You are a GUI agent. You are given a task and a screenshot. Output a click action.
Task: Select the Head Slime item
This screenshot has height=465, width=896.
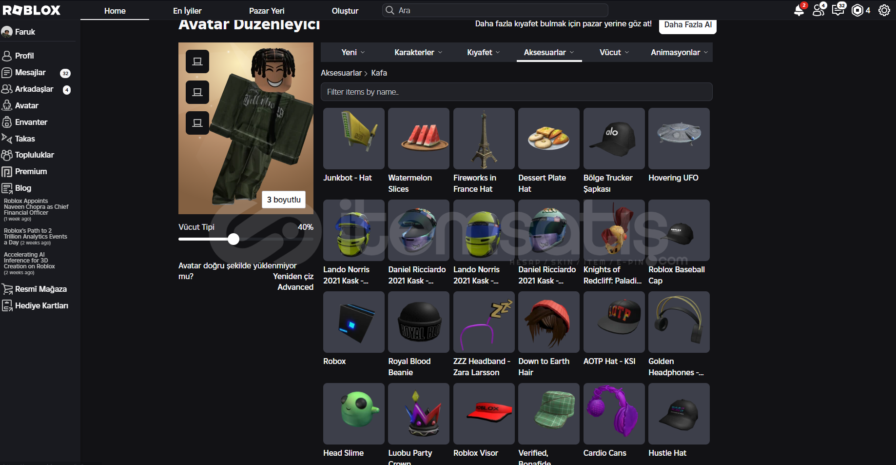pos(354,414)
